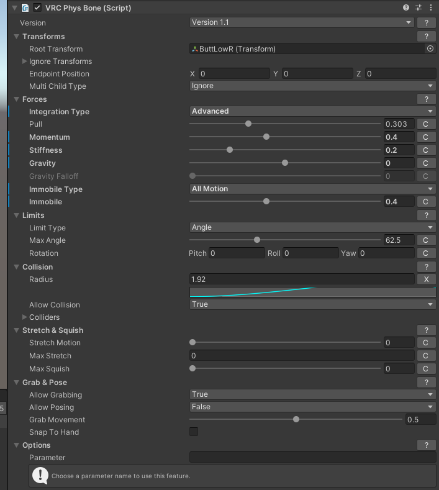Click the Pull value field 0.303
The image size is (439, 490).
tap(399, 124)
